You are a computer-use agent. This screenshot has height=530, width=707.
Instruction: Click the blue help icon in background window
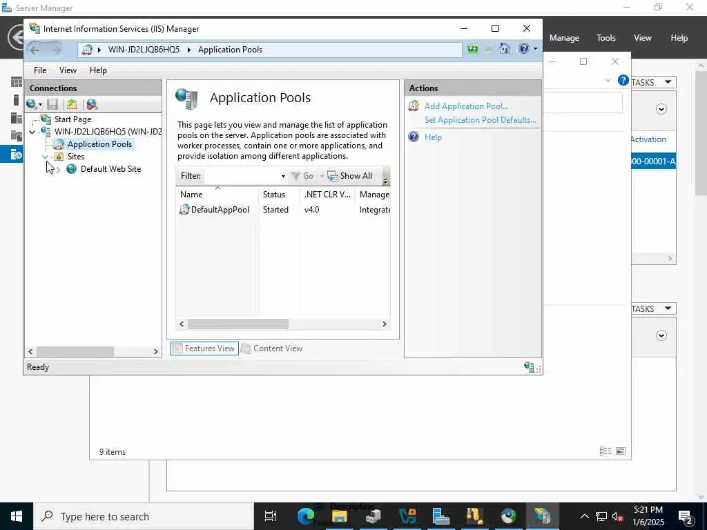click(x=623, y=80)
